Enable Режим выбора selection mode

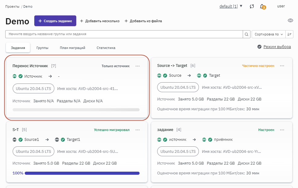pos(274,47)
